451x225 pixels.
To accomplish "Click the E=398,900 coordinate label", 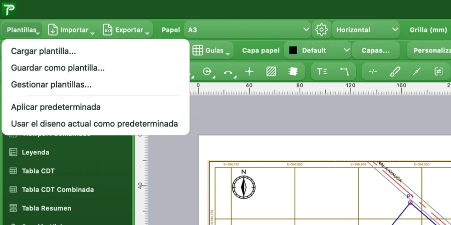I will click(x=421, y=164).
